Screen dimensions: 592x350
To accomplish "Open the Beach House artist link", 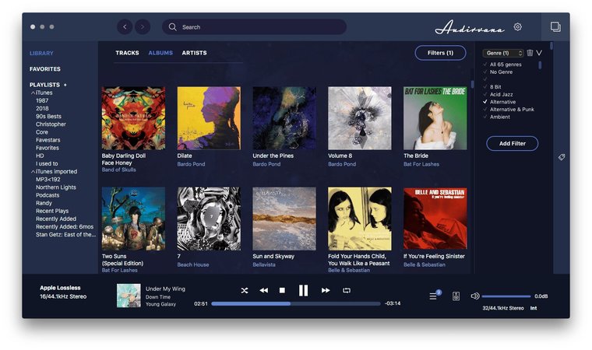I will tap(193, 264).
